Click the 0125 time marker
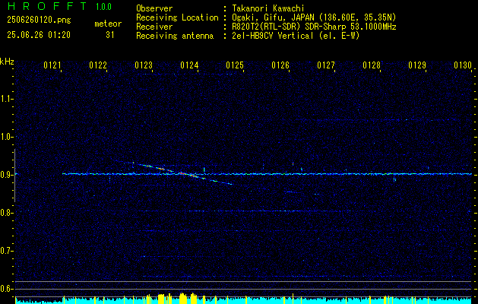 (x=235, y=65)
